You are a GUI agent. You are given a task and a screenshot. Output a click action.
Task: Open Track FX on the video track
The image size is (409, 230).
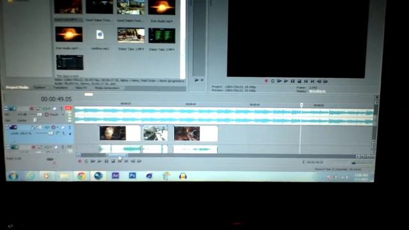coord(47,127)
